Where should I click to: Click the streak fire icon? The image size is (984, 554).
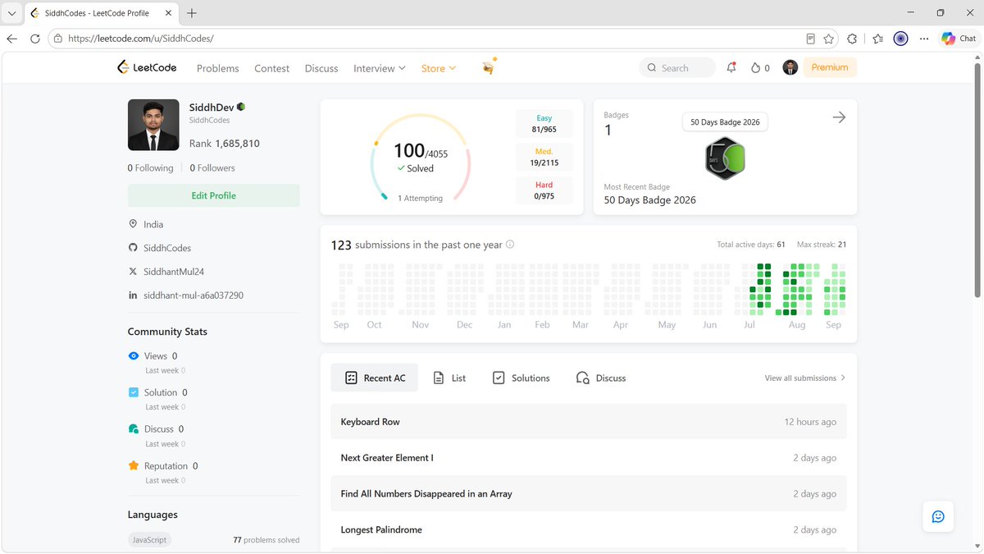pyautogui.click(x=755, y=68)
